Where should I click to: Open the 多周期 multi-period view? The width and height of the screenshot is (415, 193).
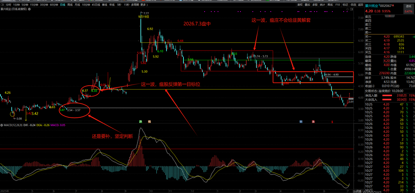[135, 5]
